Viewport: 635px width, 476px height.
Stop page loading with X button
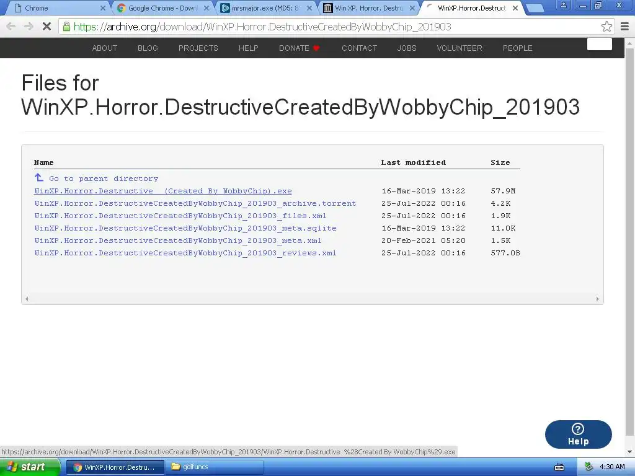click(x=47, y=27)
